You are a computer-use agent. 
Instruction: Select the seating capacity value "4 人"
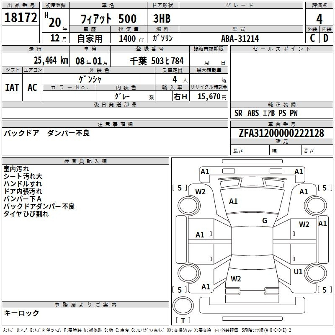tap(180, 80)
